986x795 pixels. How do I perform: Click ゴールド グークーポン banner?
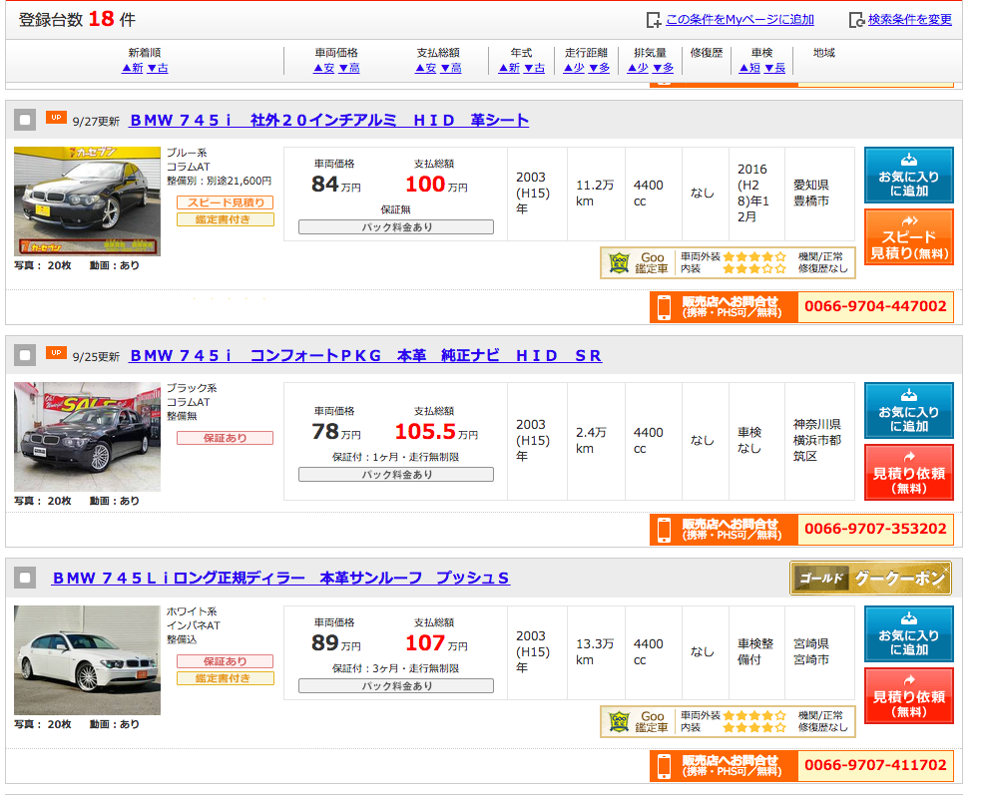tap(871, 578)
